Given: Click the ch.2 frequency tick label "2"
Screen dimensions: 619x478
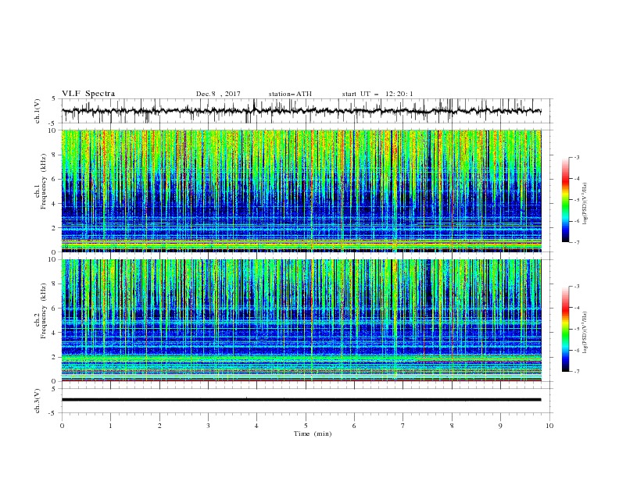Looking at the screenshot, I should coord(54,357).
